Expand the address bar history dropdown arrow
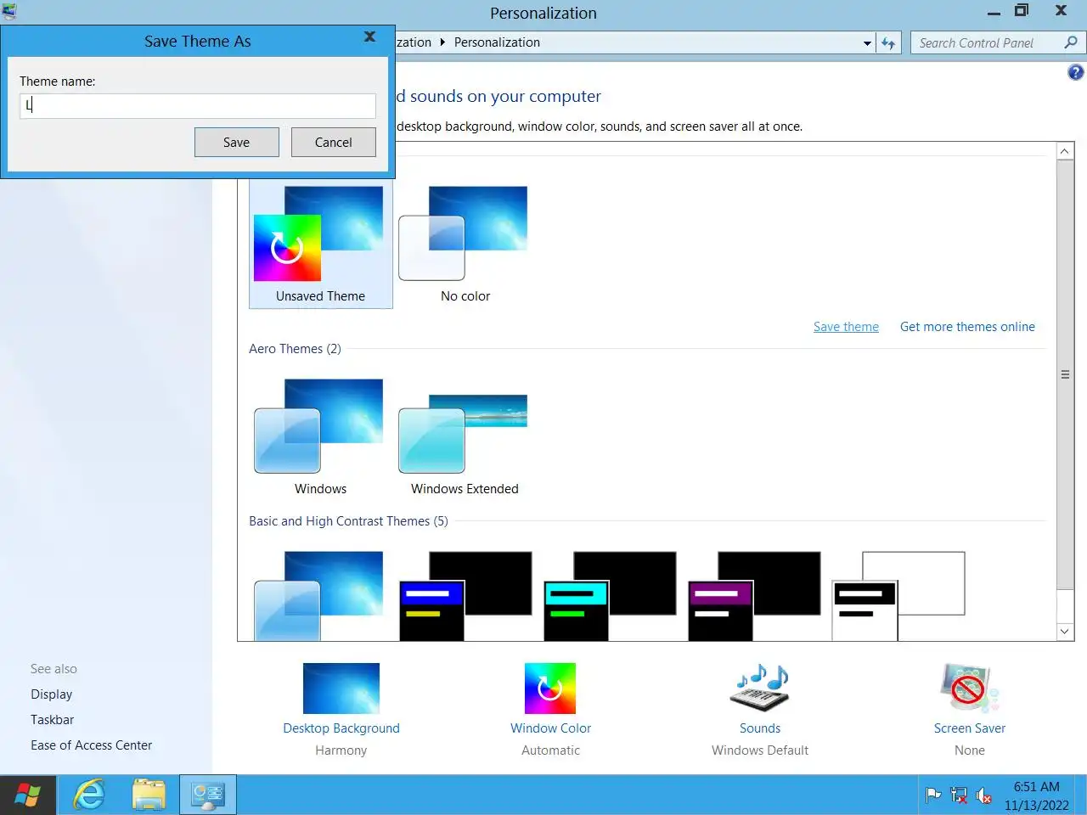Viewport: 1087px width, 815px height. coord(867,42)
